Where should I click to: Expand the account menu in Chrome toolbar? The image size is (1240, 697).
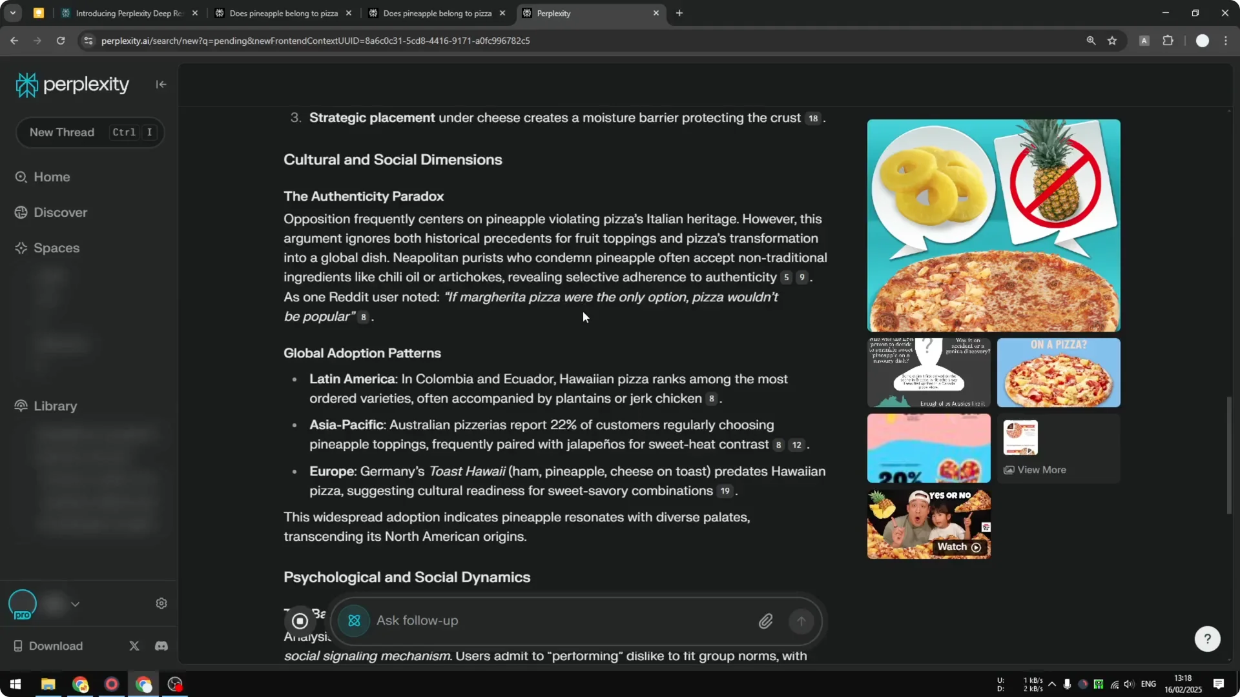pyautogui.click(x=1203, y=40)
